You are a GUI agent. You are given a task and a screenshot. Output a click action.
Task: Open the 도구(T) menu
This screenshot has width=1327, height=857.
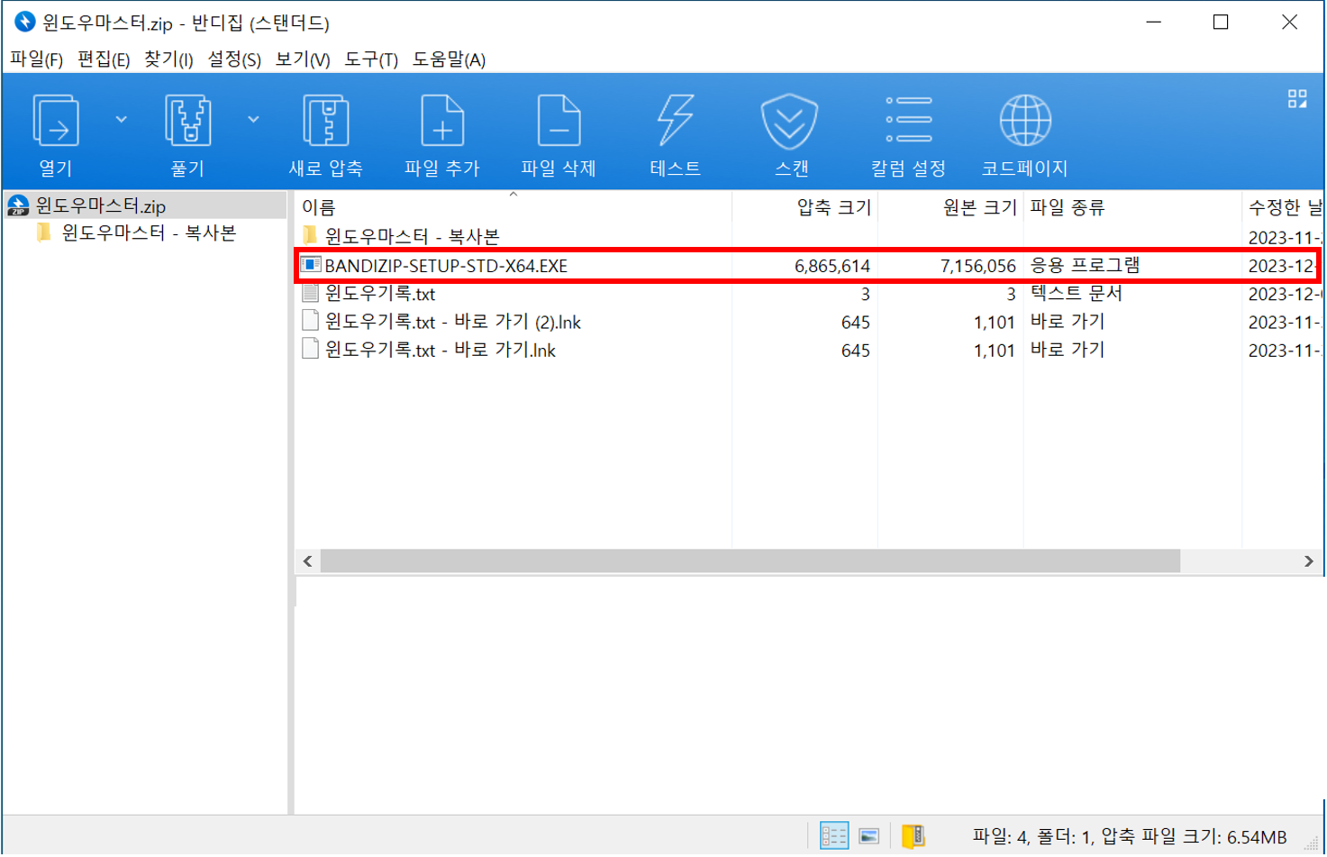(371, 59)
